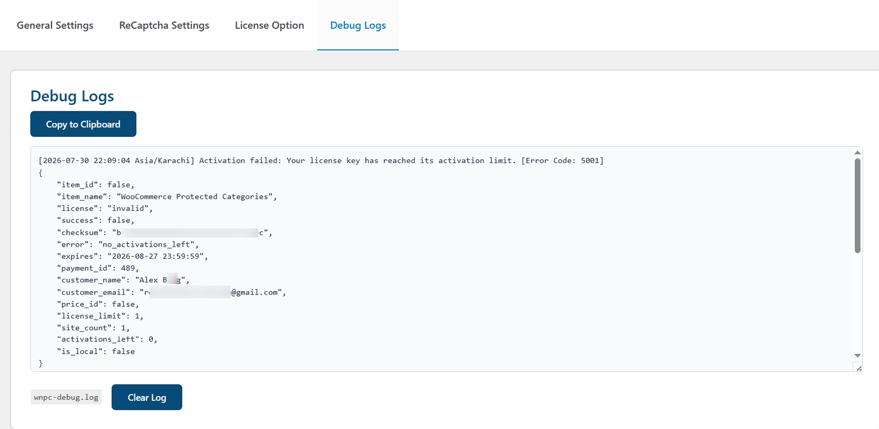Place cursor on the Activation failed line
879x429 pixels.
[x=321, y=160]
